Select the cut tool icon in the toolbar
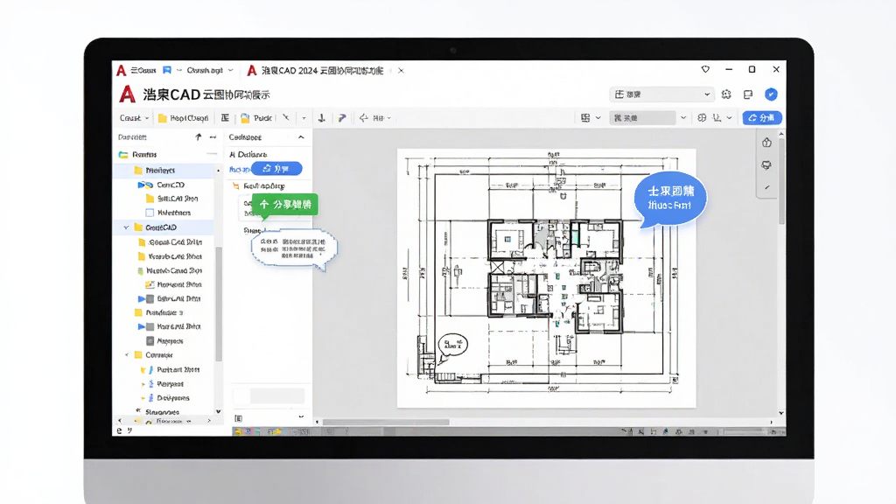The image size is (896, 504). 286,118
